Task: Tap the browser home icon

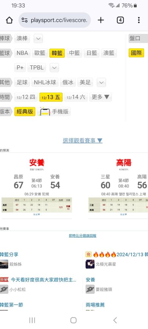Action: click(9, 20)
